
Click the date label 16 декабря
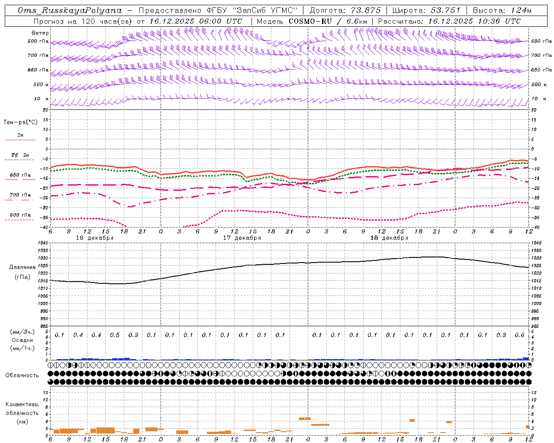tap(95, 238)
